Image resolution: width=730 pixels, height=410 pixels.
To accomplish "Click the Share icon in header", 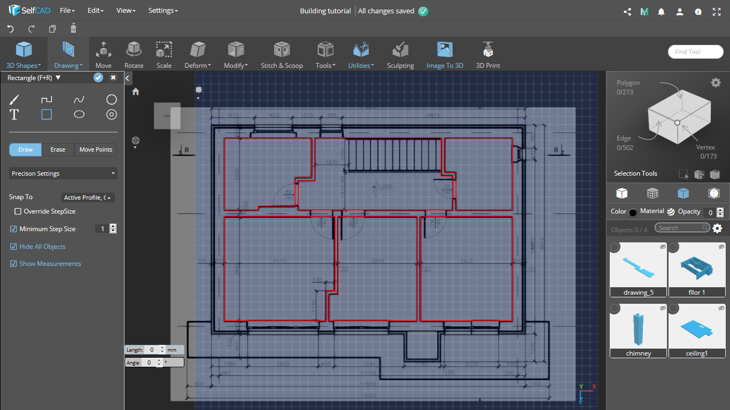I will (x=627, y=11).
